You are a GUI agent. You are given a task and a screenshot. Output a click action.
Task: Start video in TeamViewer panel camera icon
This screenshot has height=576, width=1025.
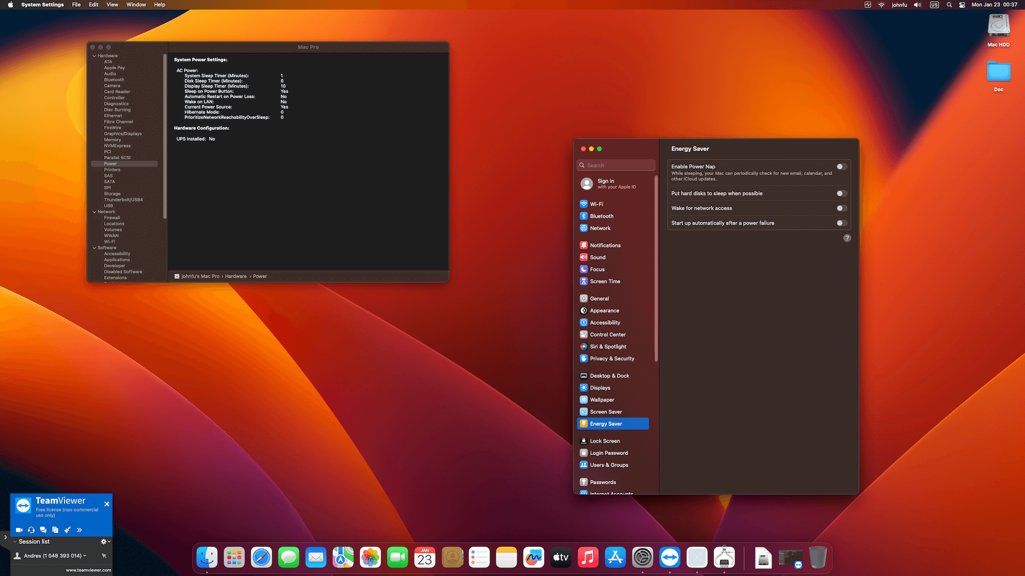coord(19,530)
